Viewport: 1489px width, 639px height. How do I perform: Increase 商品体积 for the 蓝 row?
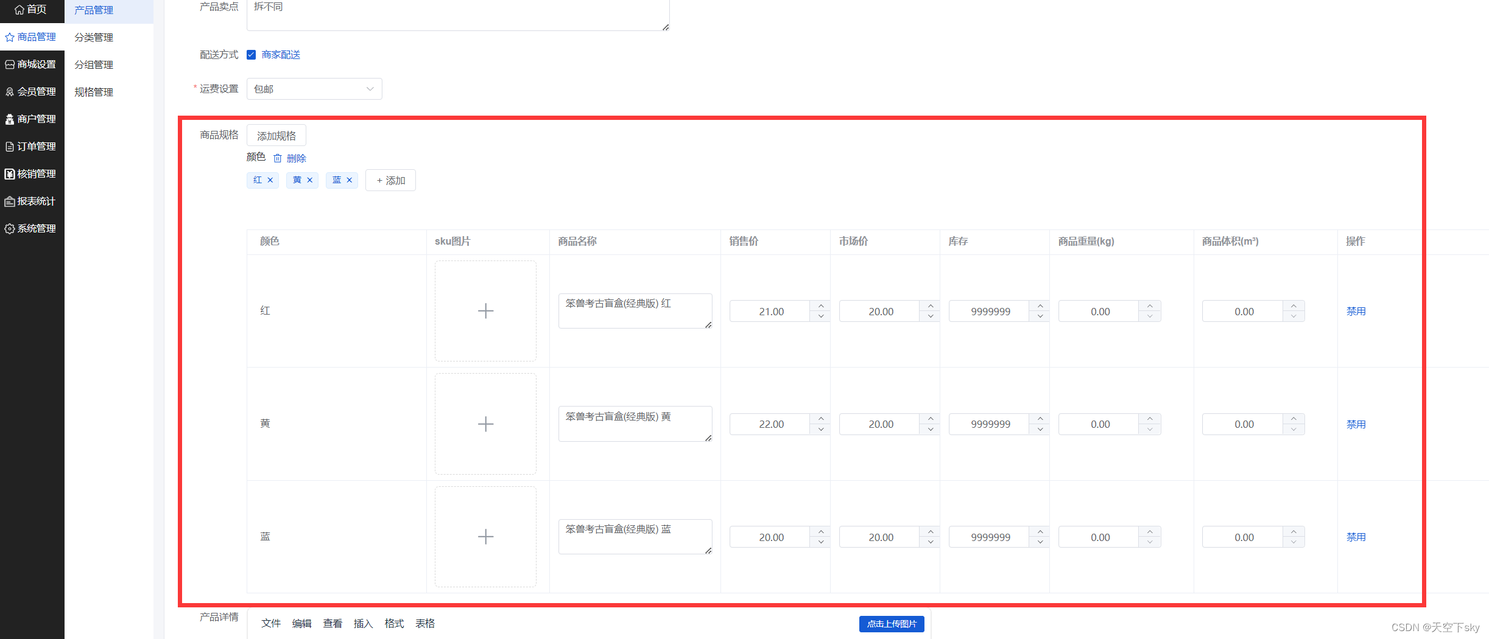[1294, 532]
